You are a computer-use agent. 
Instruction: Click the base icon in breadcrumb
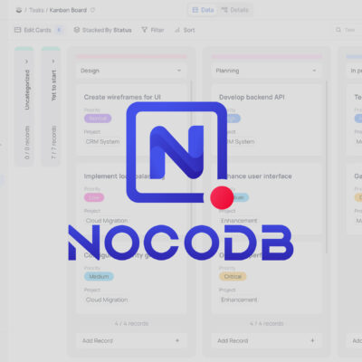19,10
